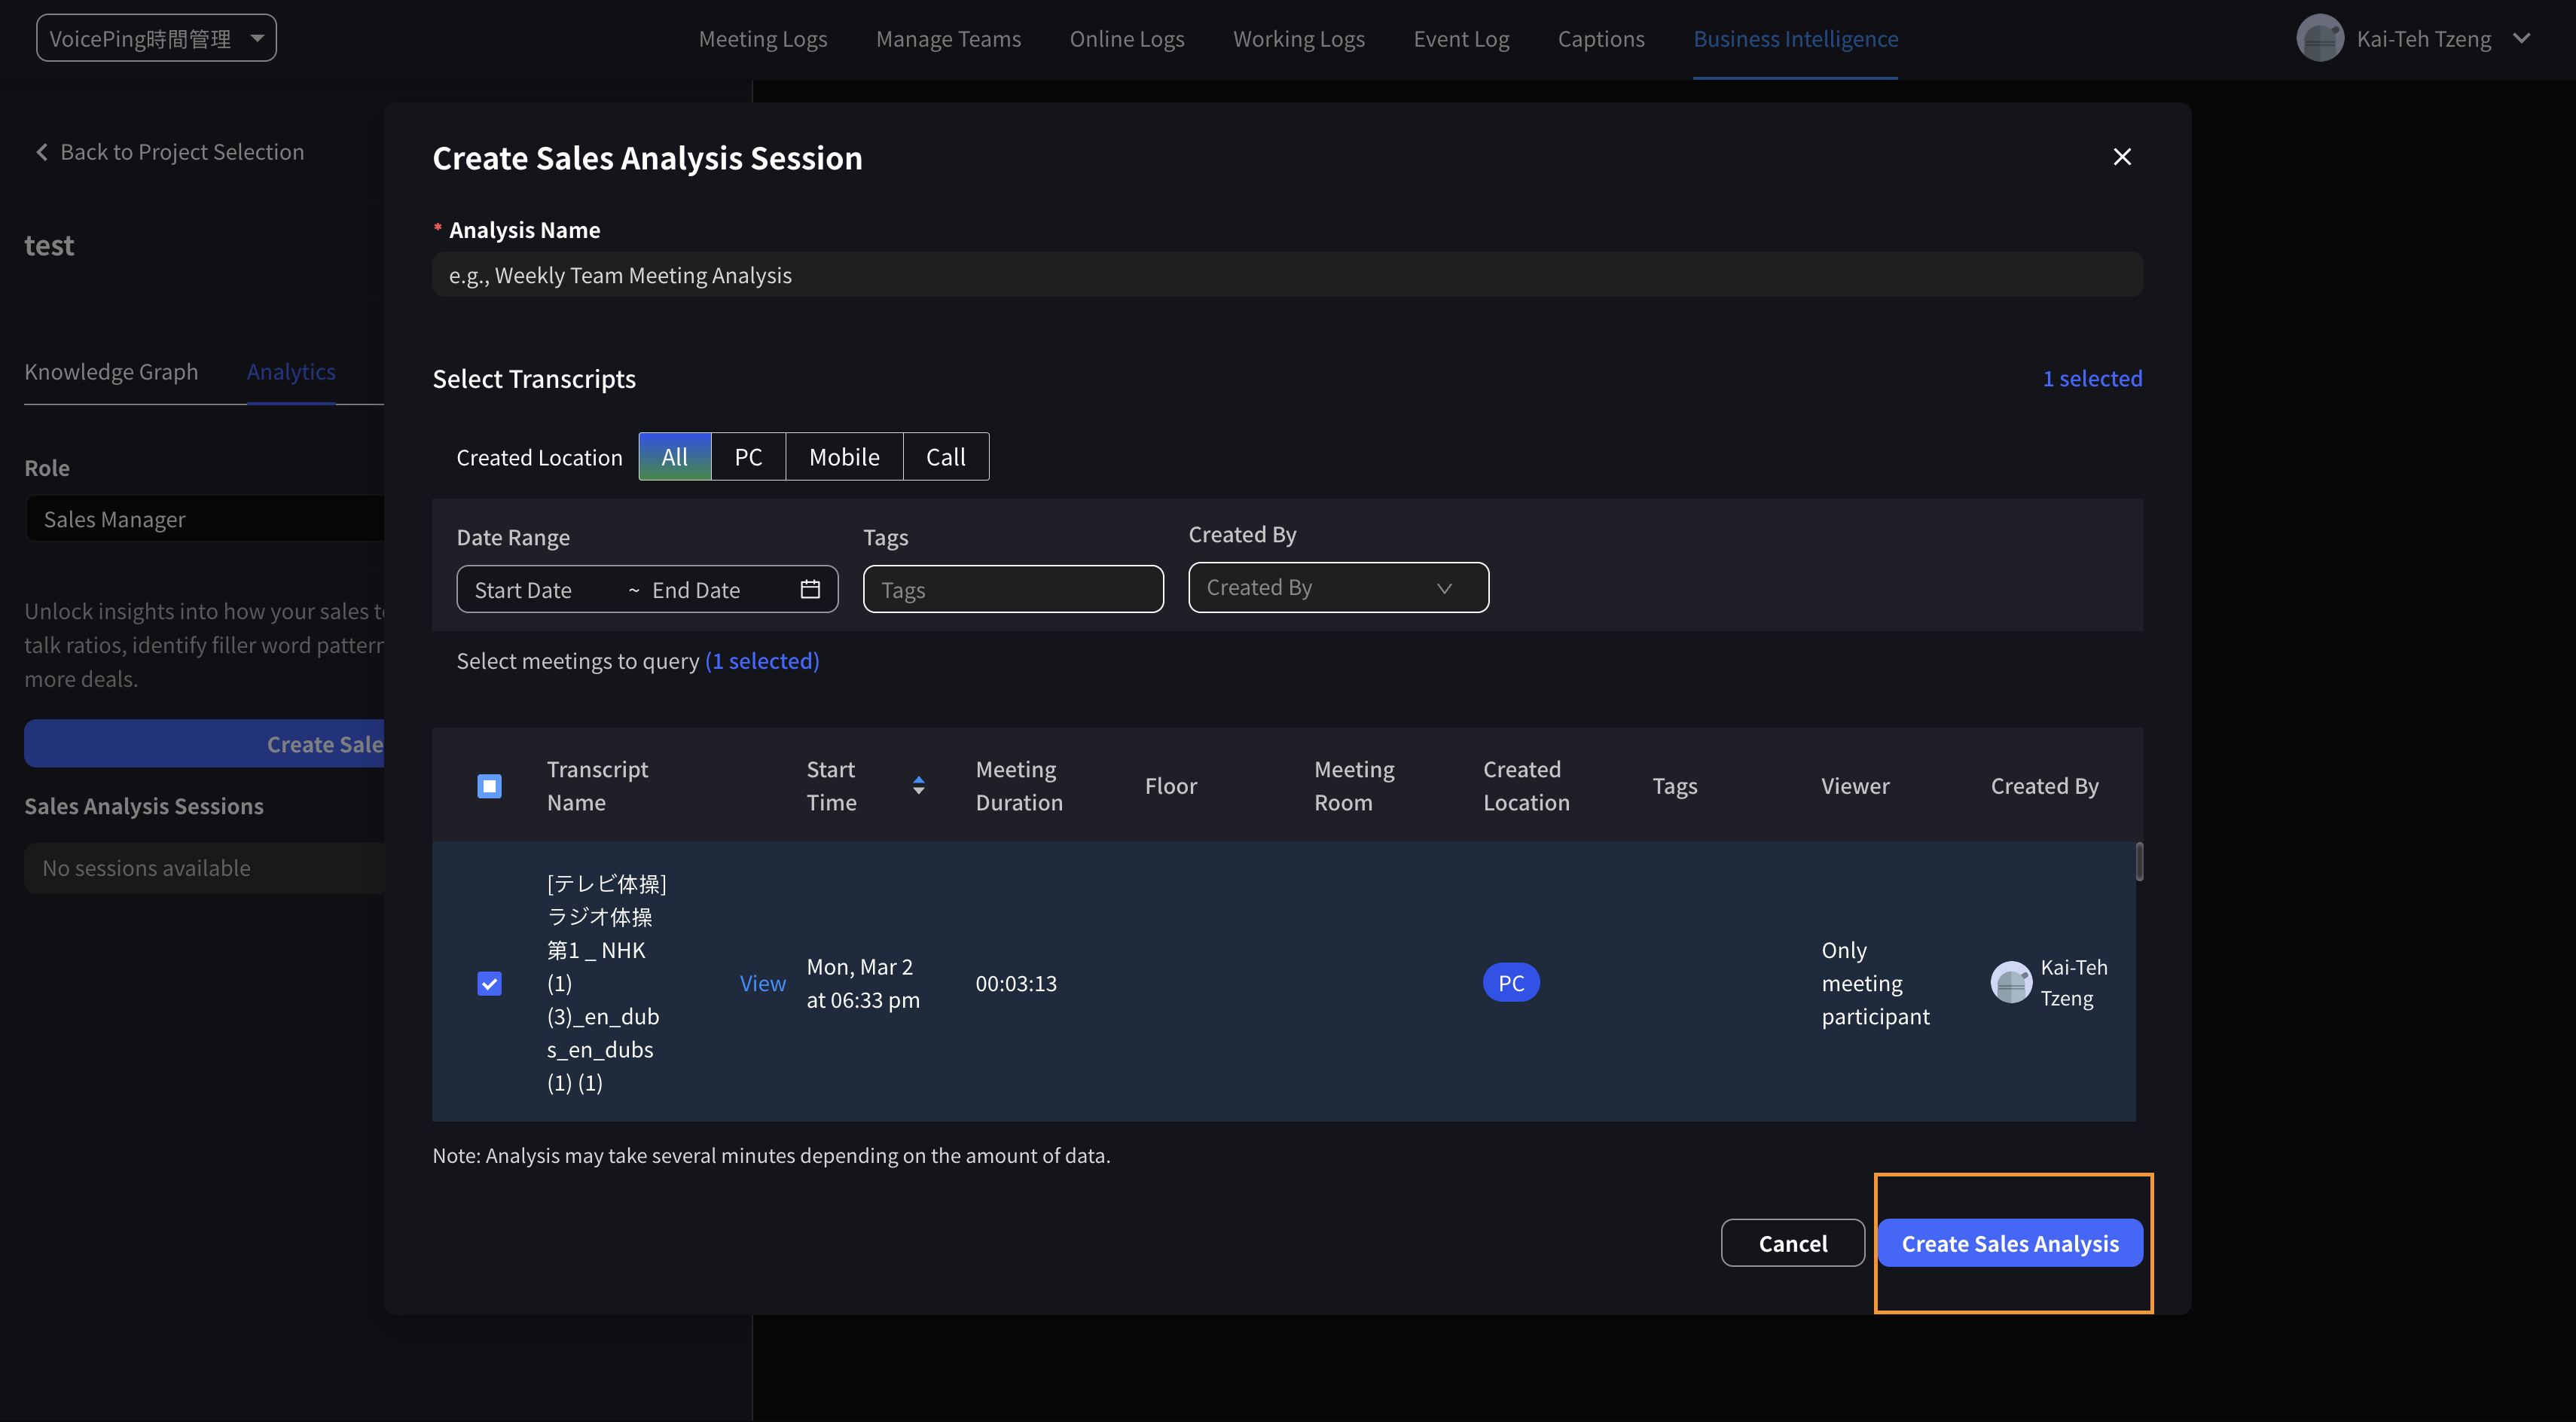Viewport: 2576px width, 1422px height.
Task: Open the Created By dropdown
Action: [x=1337, y=588]
